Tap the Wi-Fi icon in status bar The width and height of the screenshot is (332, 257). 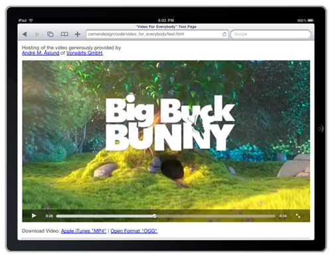click(x=31, y=21)
